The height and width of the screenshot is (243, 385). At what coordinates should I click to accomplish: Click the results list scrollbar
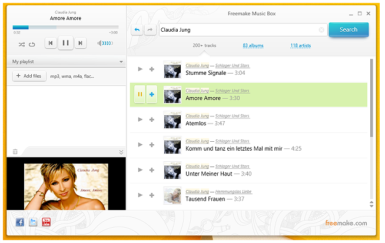pos(371,98)
